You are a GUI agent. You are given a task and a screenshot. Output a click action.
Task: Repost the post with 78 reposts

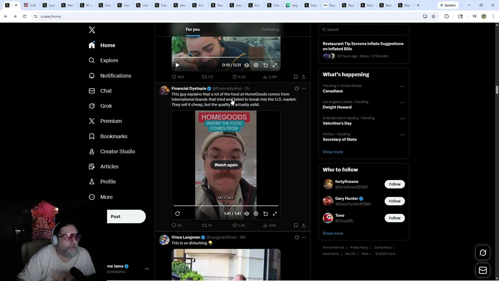point(207,225)
